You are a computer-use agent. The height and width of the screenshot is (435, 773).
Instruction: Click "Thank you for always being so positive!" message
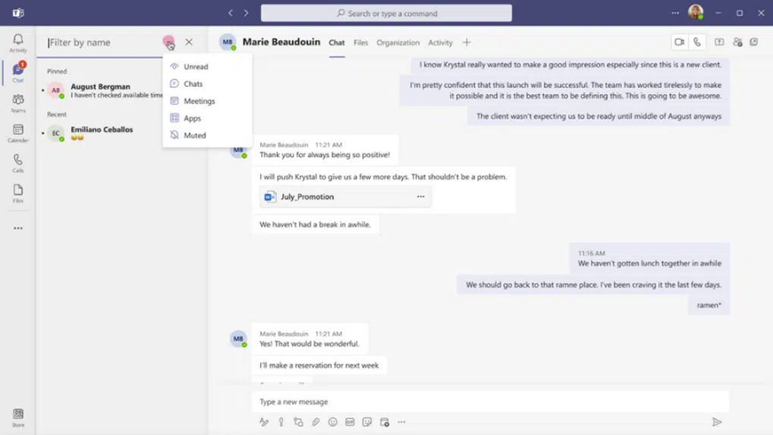pyautogui.click(x=325, y=155)
